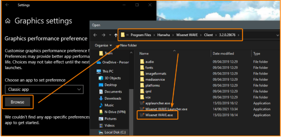Click date 14/06/2021 13:34 of Launcher

click(x=225, y=109)
